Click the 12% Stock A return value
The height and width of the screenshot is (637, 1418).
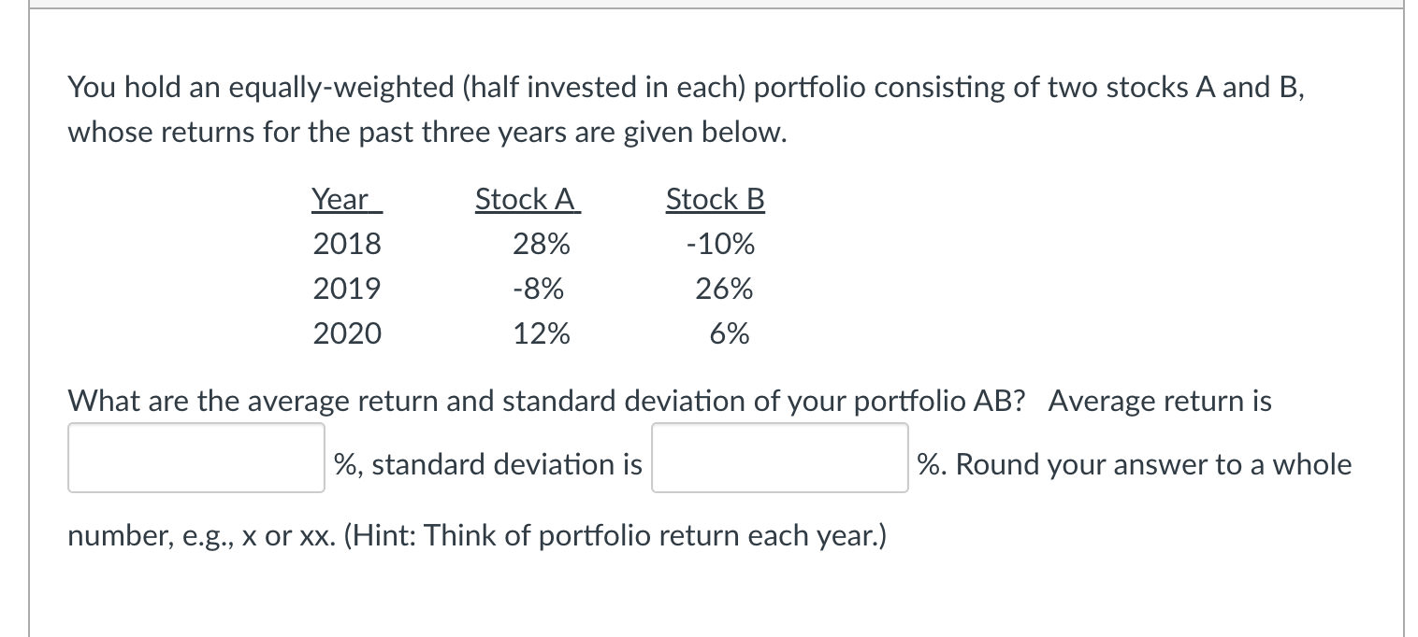coord(542,333)
